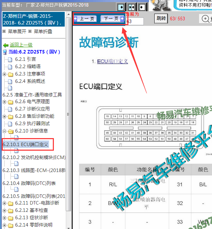The height and width of the screenshot is (229, 212).
Task: Click the right-arrow panel layout icon
Action: (x=121, y=7)
